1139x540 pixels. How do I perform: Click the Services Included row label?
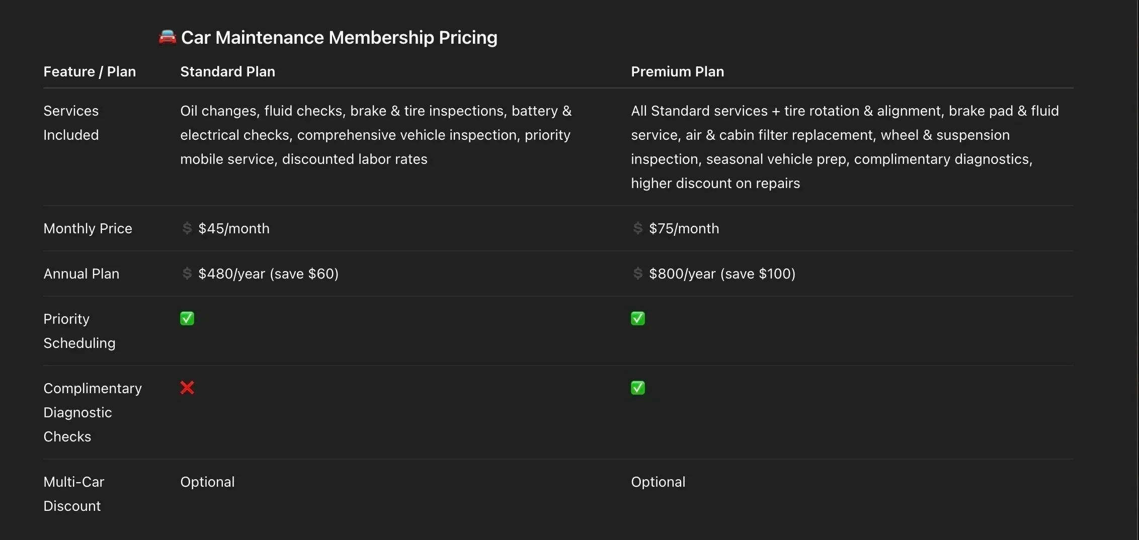71,123
